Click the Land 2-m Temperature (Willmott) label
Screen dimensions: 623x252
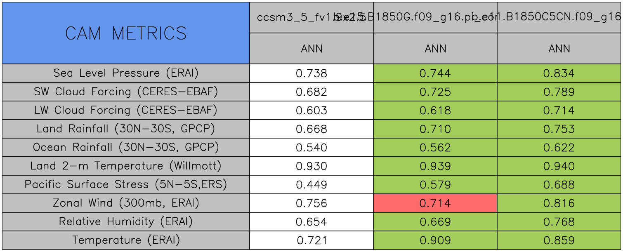(126, 166)
